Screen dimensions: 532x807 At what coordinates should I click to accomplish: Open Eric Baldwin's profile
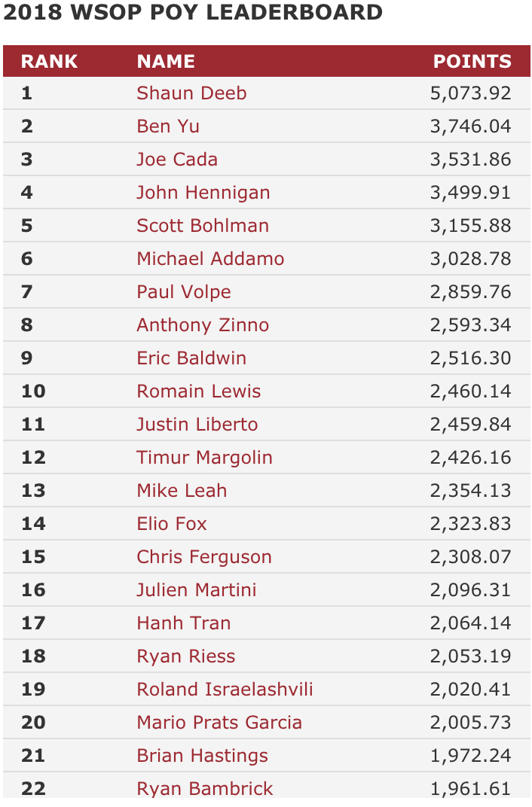tap(191, 358)
